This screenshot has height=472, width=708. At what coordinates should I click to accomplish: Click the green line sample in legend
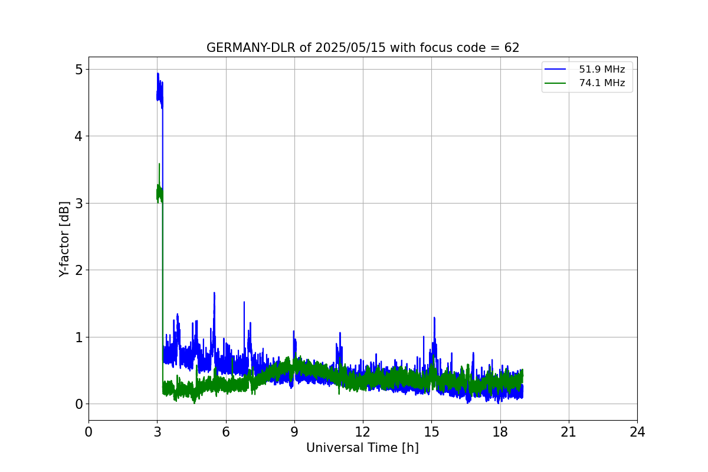[x=555, y=83]
